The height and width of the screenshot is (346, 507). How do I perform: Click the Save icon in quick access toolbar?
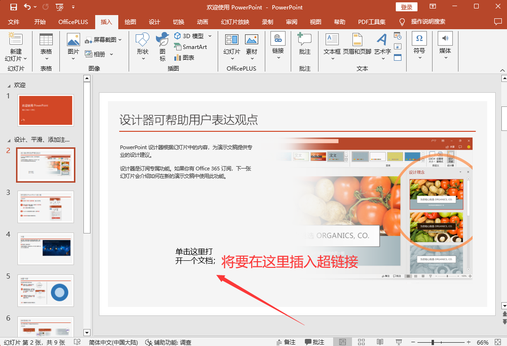(x=13, y=7)
